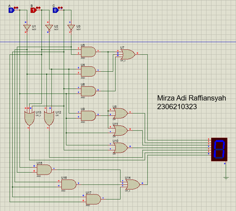The width and height of the screenshot is (236, 211).
Task: Select the U14 three-input OR gate
Action: [133, 185]
